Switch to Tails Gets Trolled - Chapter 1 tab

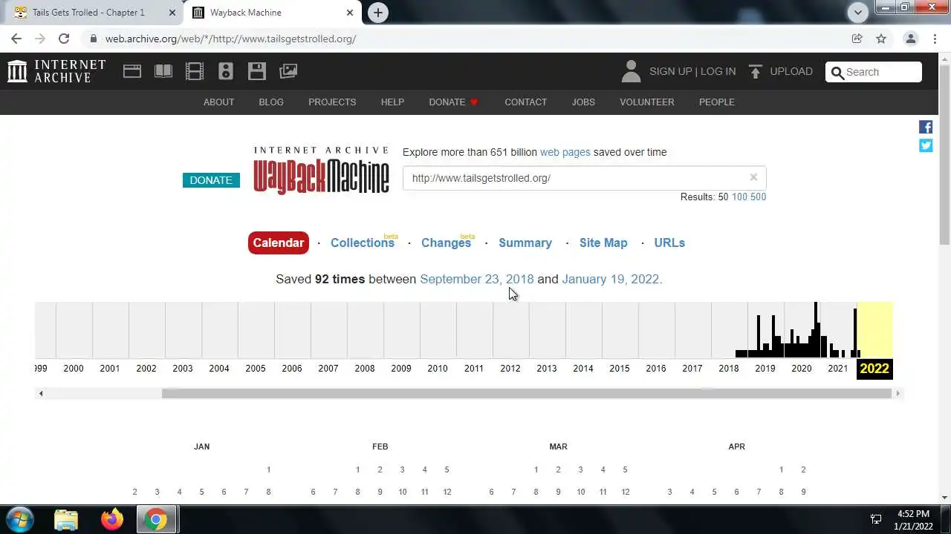tap(88, 13)
